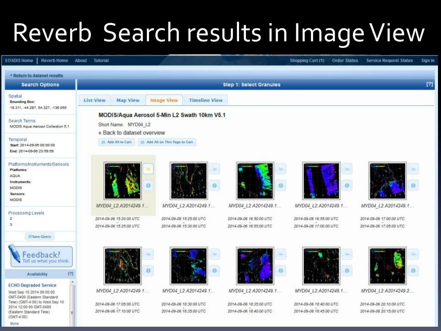Show info for granule starting 16:55:00 UTC
Screen dimensions: 441x331
(x=347, y=185)
